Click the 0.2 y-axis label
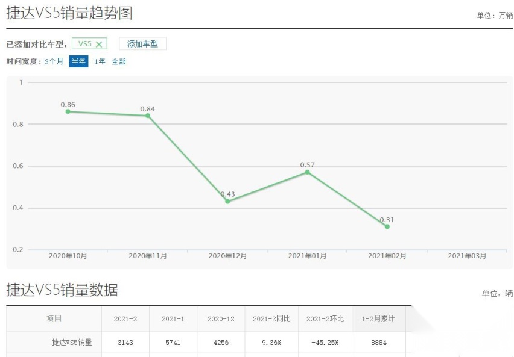This screenshot has width=514, height=357. pyautogui.click(x=18, y=250)
